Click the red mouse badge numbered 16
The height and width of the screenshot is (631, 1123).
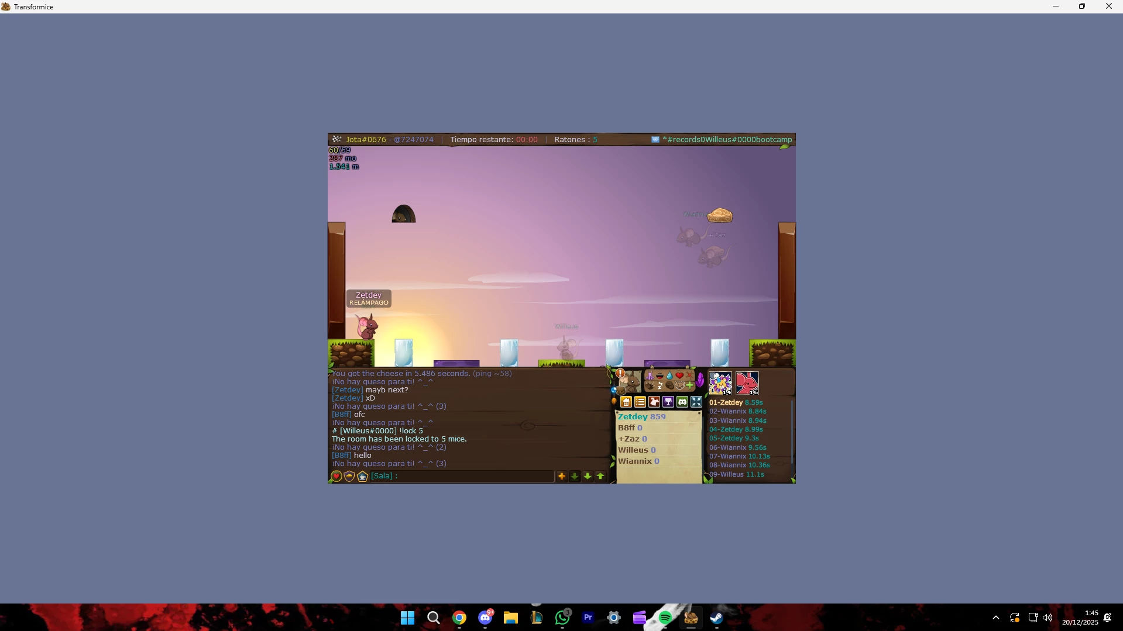pyautogui.click(x=747, y=383)
